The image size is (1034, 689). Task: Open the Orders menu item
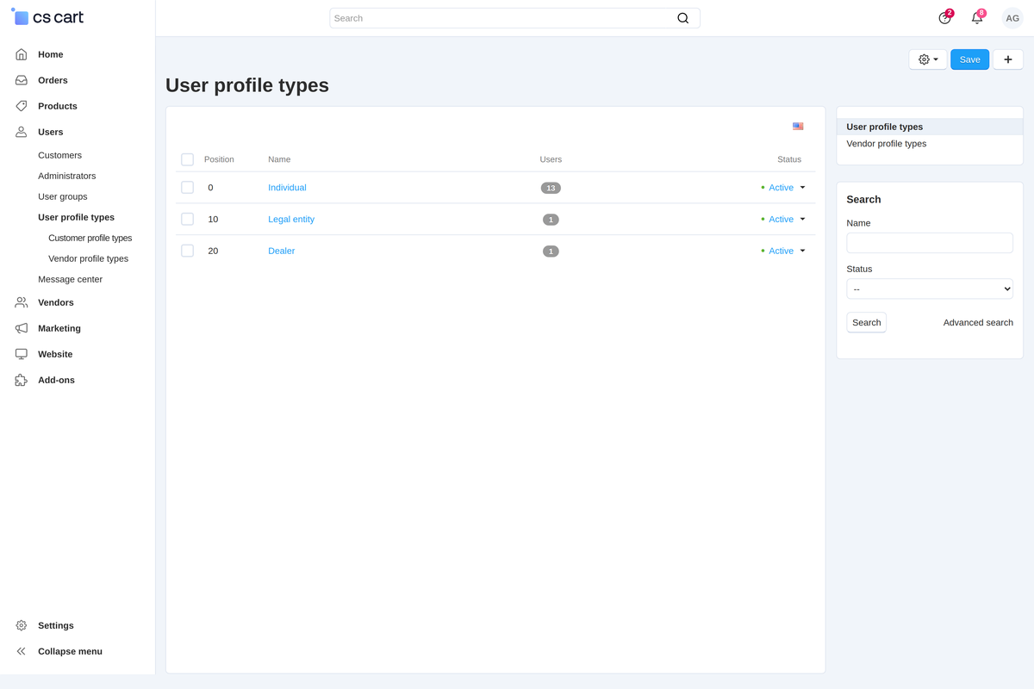click(53, 80)
